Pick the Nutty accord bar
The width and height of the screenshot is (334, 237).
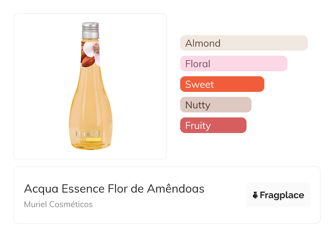216,105
